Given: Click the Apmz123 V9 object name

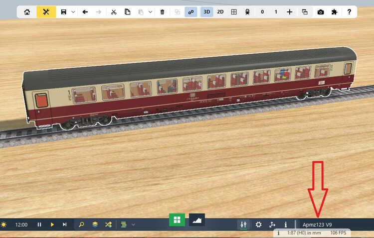Looking at the screenshot, I should [x=317, y=225].
